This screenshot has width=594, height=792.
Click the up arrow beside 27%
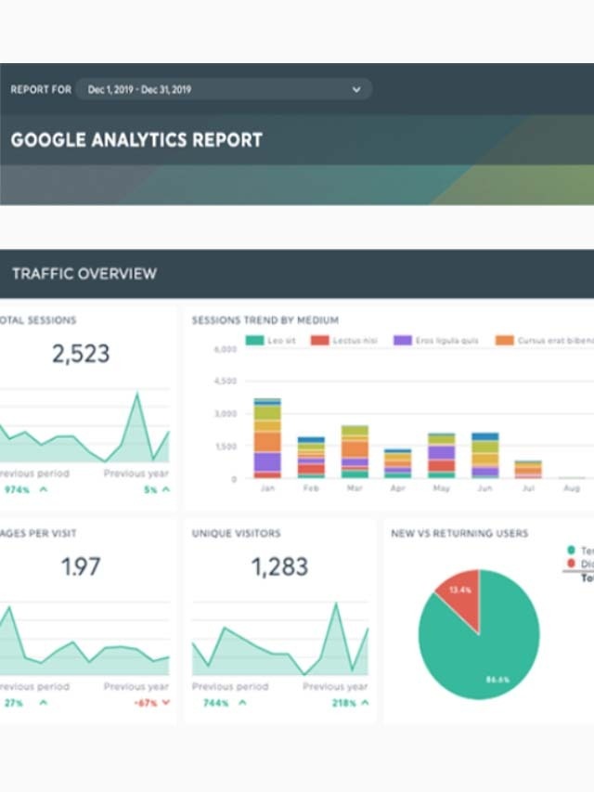tap(44, 702)
